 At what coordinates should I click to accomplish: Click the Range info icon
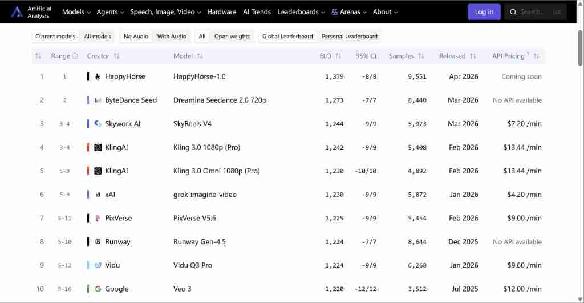(x=75, y=56)
